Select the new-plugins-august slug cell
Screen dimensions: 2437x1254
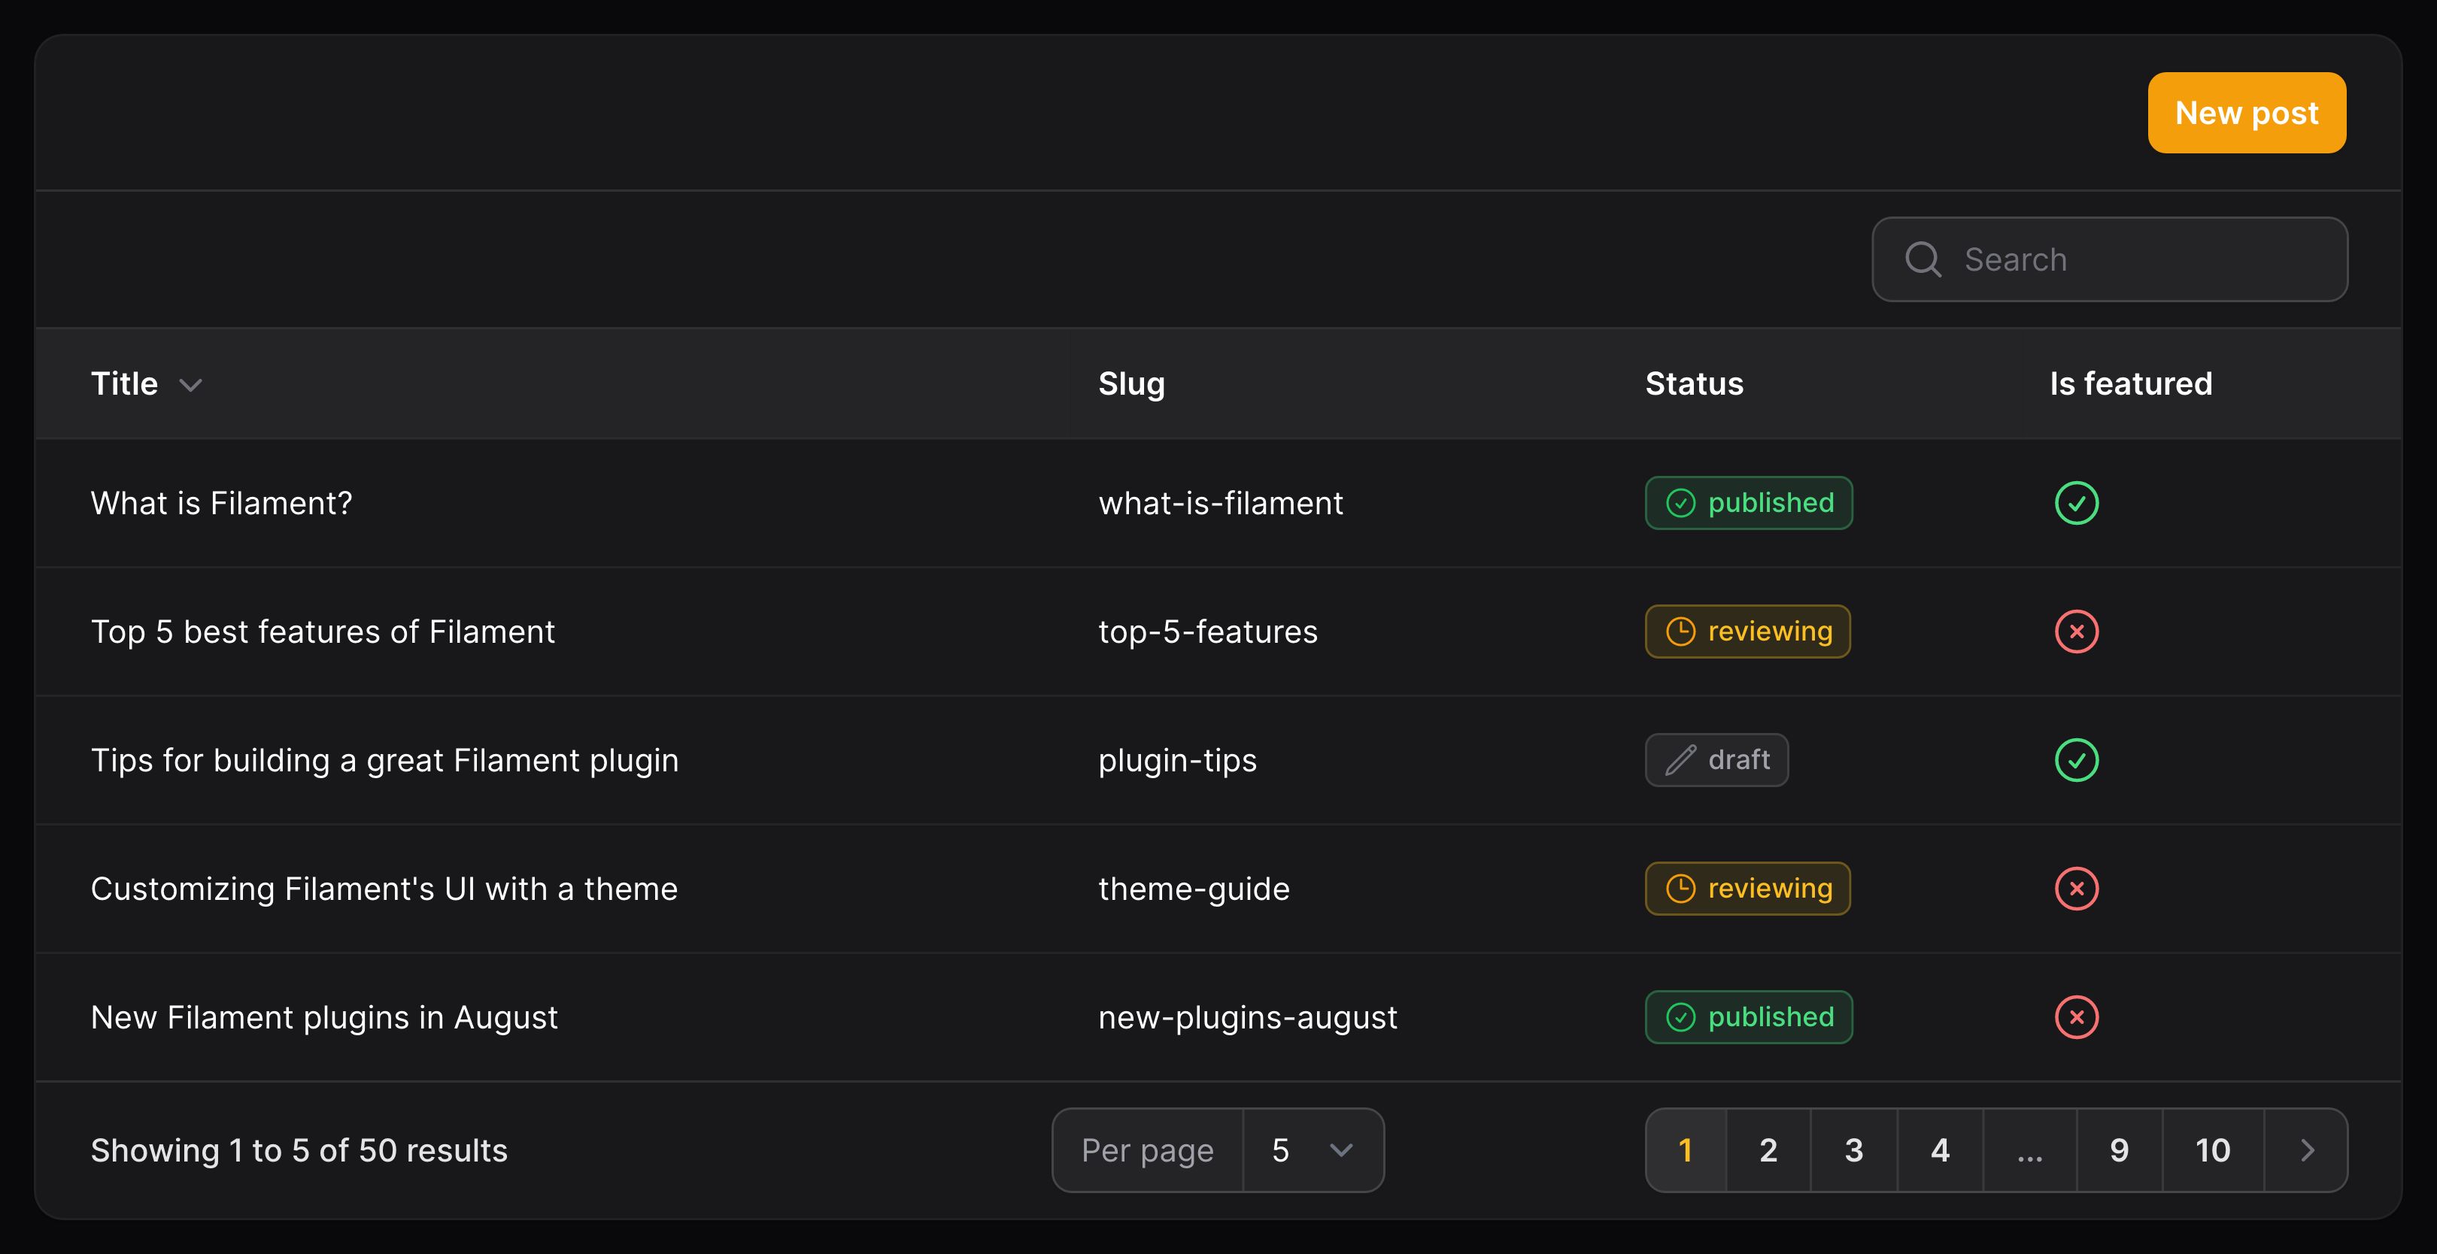click(x=1247, y=1018)
